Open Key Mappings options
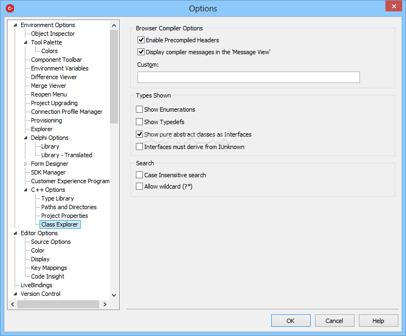The width and height of the screenshot is (406, 336). pyautogui.click(x=49, y=268)
